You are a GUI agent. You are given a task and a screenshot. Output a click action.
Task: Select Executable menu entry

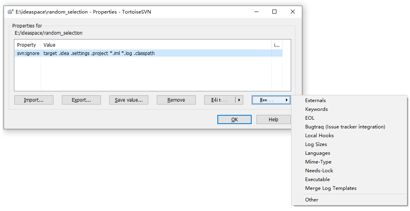(349, 179)
